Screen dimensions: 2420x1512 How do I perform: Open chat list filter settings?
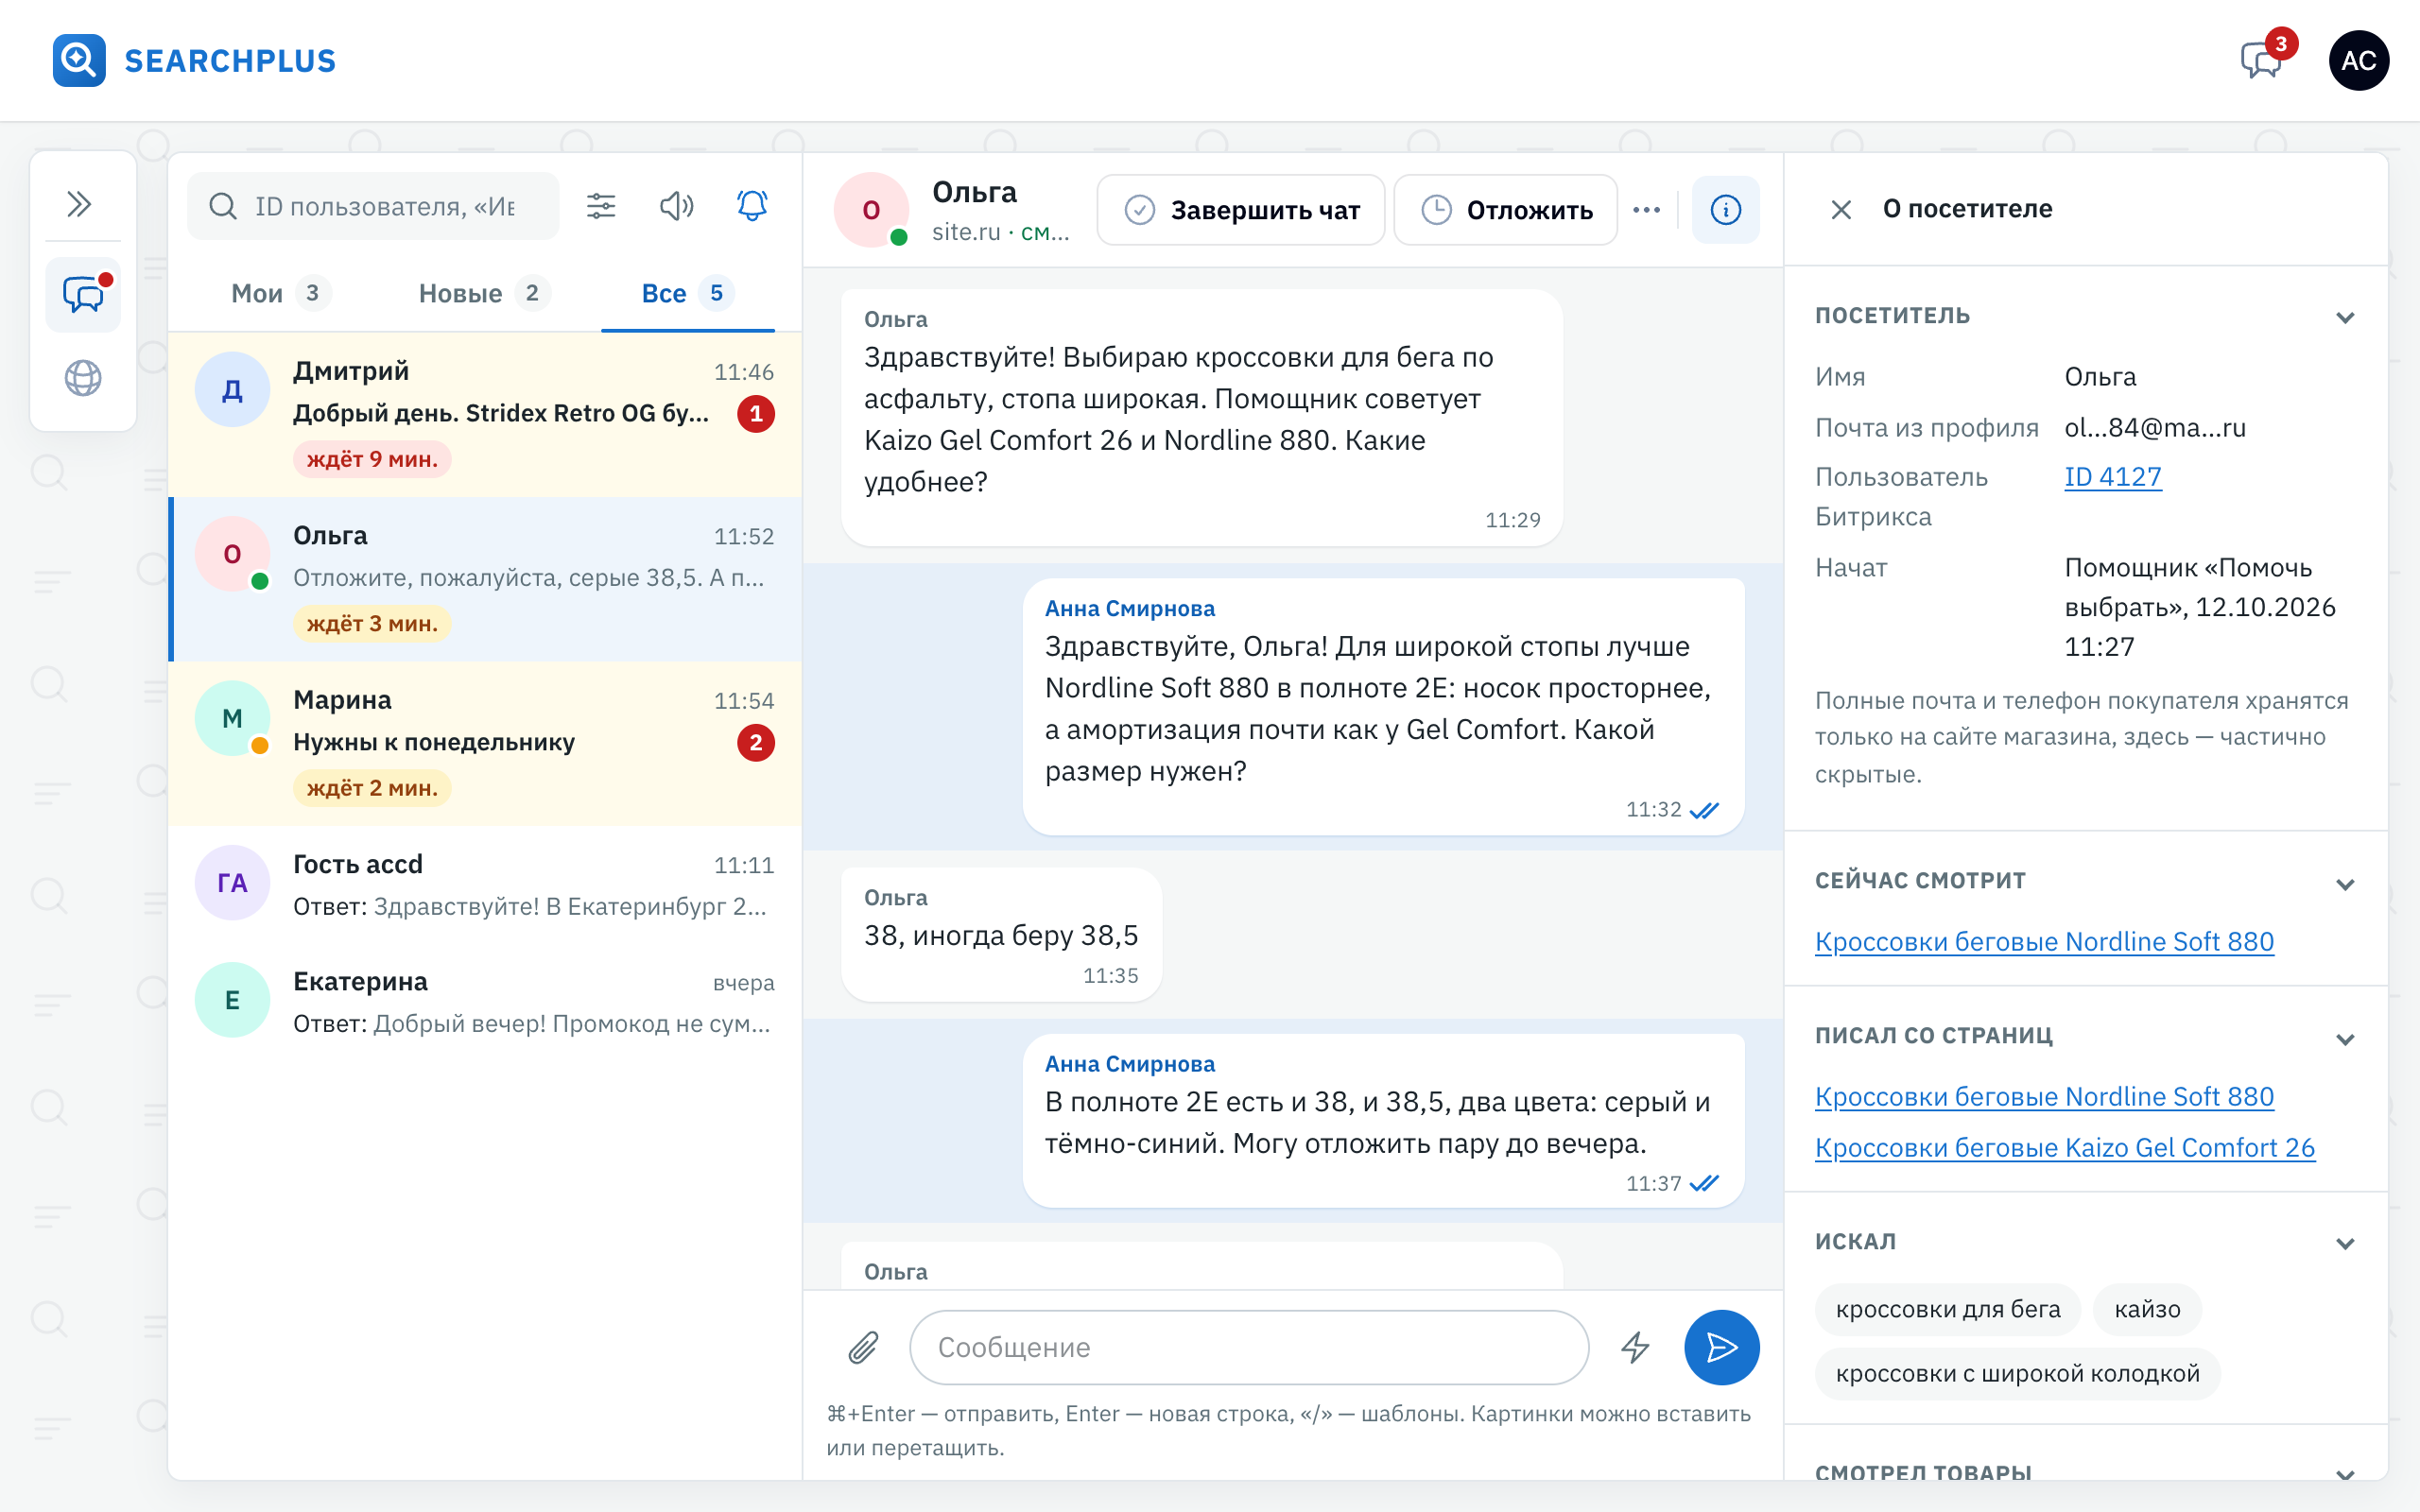pyautogui.click(x=601, y=206)
